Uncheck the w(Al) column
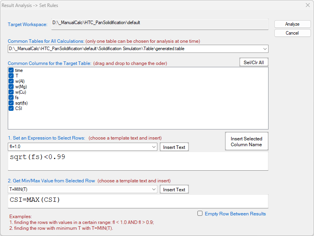This screenshot has width=314, height=236. point(11,81)
